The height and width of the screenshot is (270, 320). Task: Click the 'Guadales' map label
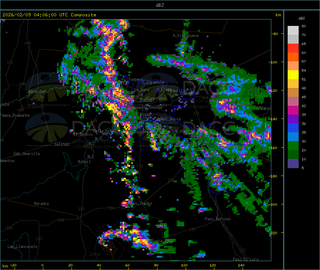[190, 76]
